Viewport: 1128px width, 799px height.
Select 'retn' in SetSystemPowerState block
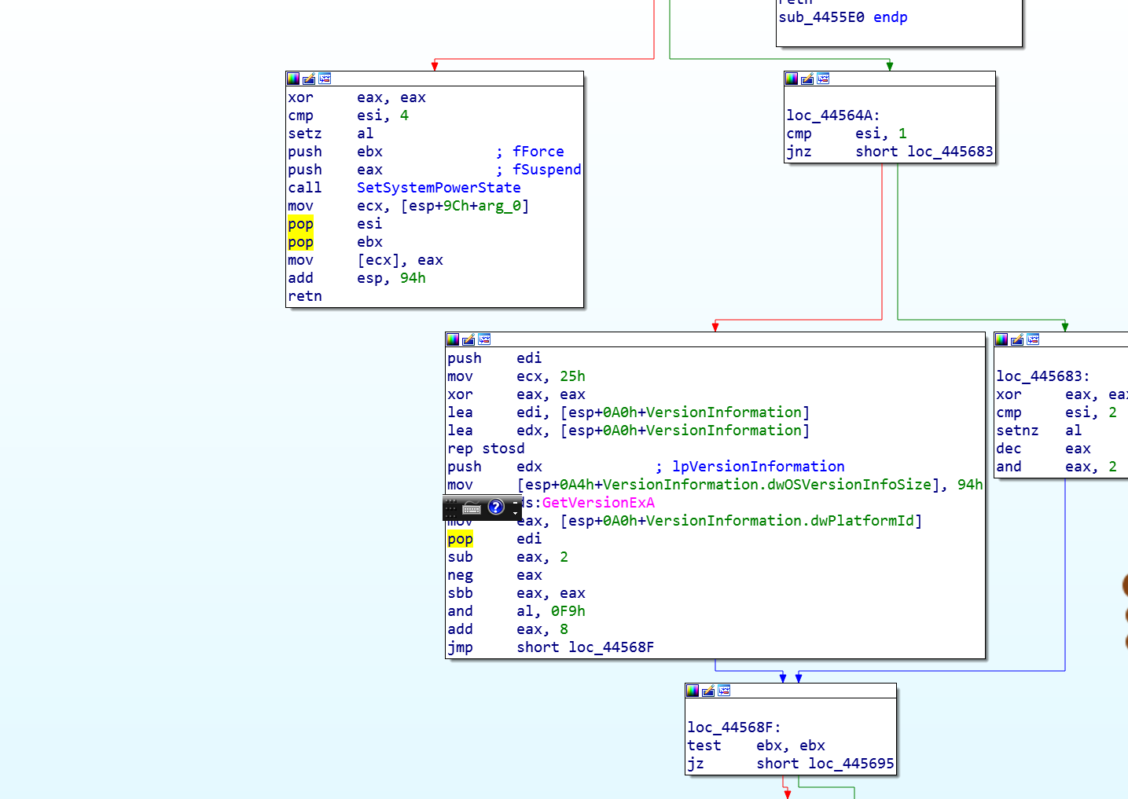pyautogui.click(x=305, y=296)
